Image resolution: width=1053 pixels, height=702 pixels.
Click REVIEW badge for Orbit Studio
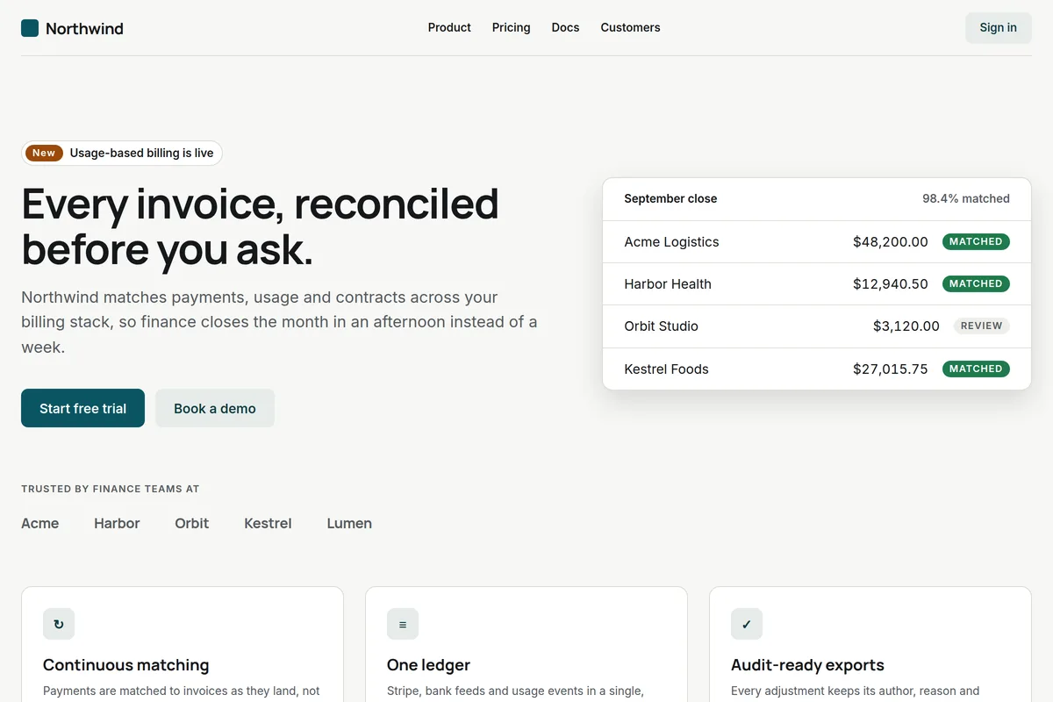coord(981,326)
